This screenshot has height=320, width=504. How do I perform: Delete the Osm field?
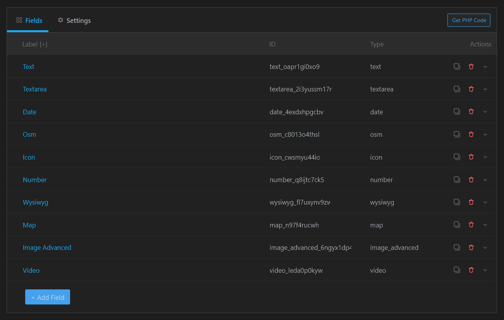coord(471,134)
